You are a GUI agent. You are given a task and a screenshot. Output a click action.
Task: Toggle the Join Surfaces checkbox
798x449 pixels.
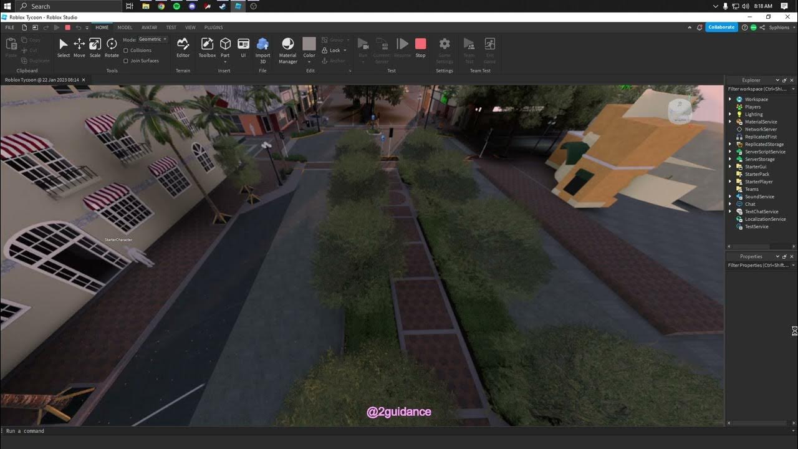point(126,61)
